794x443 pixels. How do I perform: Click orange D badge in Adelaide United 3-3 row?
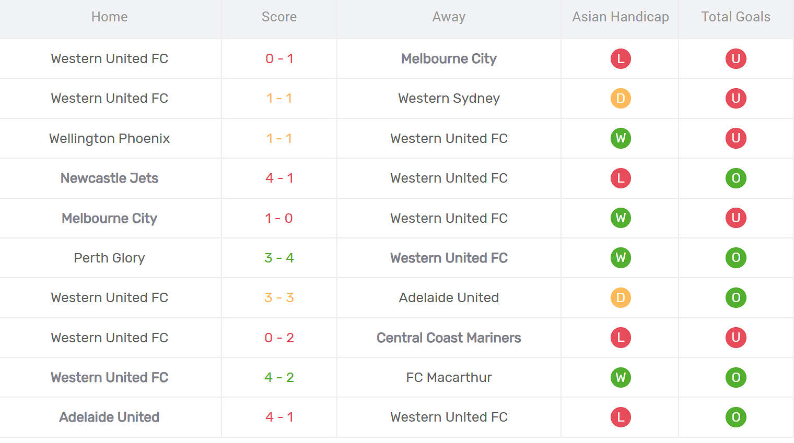pos(621,297)
